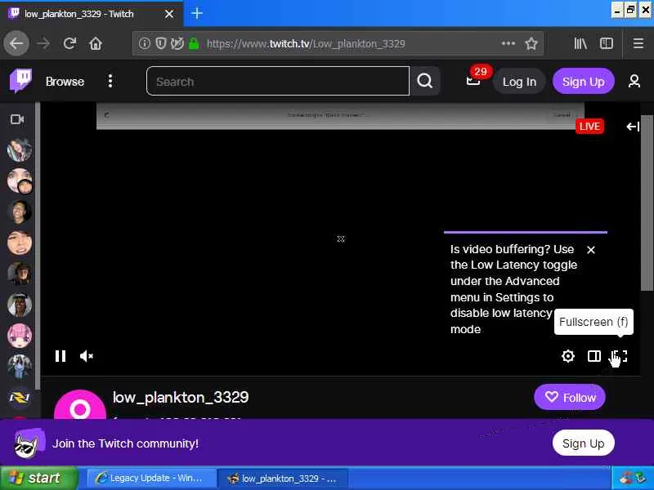Screen dimensions: 654x490
Task: Click the followed channels camera icon in sidebar
Action: 17,119
